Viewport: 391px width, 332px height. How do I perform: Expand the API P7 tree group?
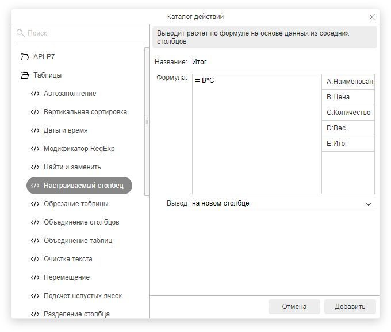(x=44, y=57)
